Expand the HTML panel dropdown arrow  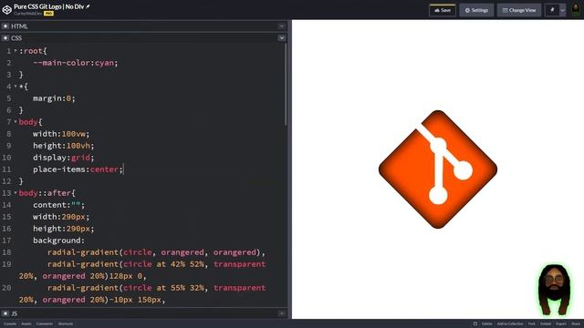pos(282,26)
